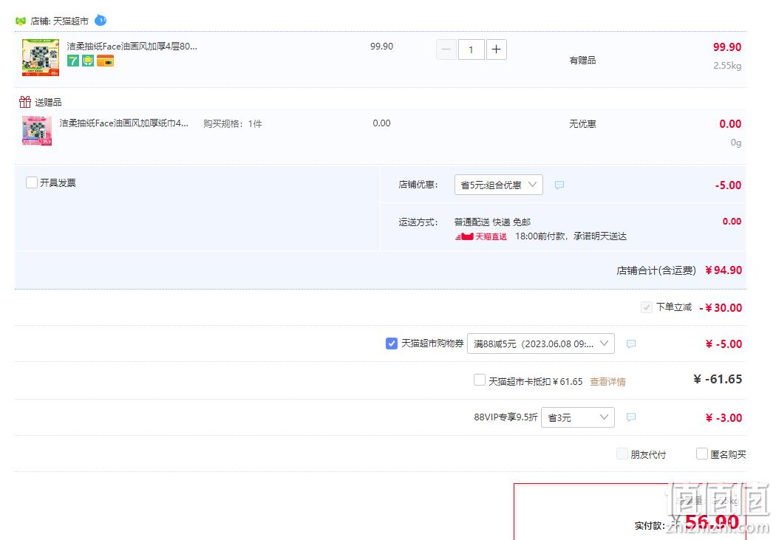Increase quantity with the plus button
Screen dimensions: 776x540
click(x=497, y=49)
